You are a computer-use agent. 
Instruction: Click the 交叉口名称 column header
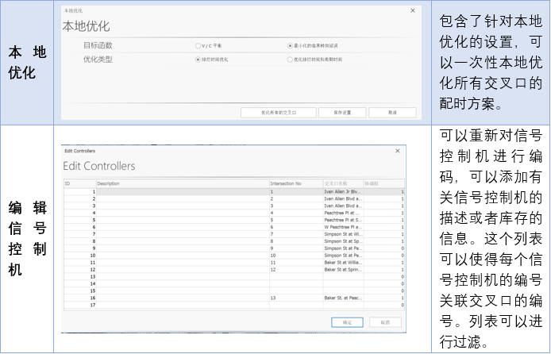(342, 183)
